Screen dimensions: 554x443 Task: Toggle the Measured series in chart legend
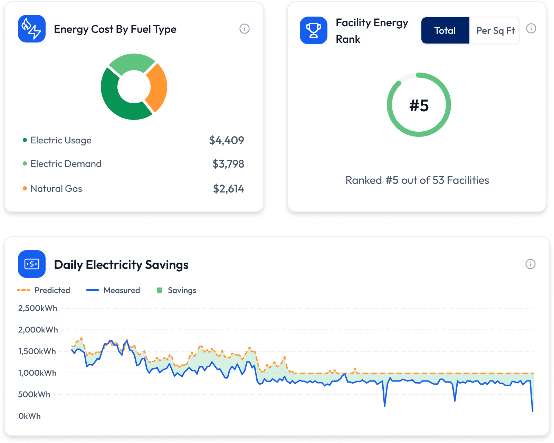click(113, 290)
